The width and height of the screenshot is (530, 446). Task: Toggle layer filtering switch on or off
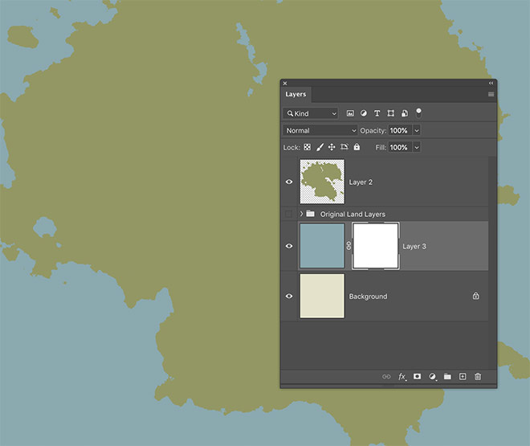point(418,113)
